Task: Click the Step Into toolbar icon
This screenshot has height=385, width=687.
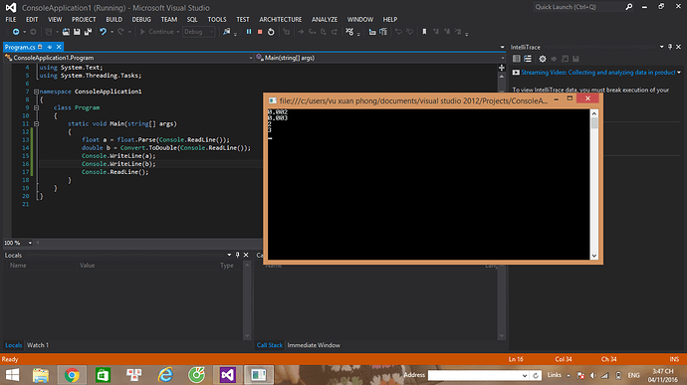Action: tap(312, 32)
